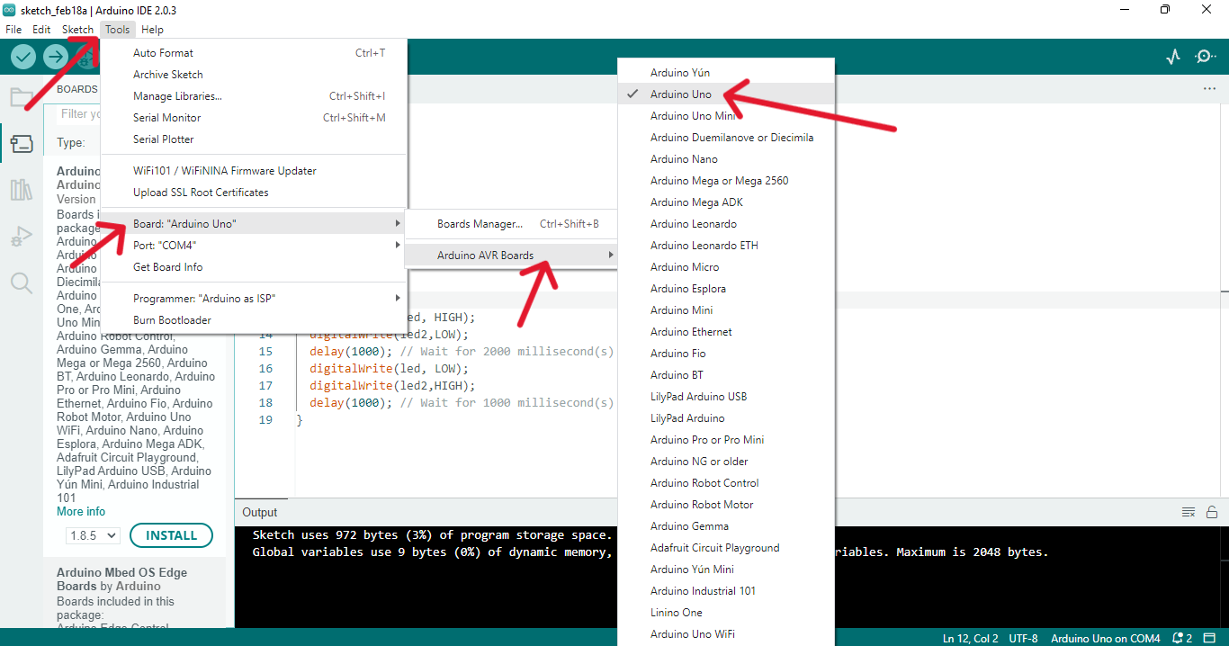Screen dimensions: 1229x646
Task: Select Arduino Esplora board
Action: pyautogui.click(x=726, y=289)
